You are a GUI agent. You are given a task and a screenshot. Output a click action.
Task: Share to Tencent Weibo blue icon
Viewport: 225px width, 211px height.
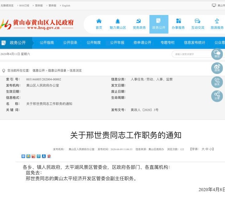point(39,156)
